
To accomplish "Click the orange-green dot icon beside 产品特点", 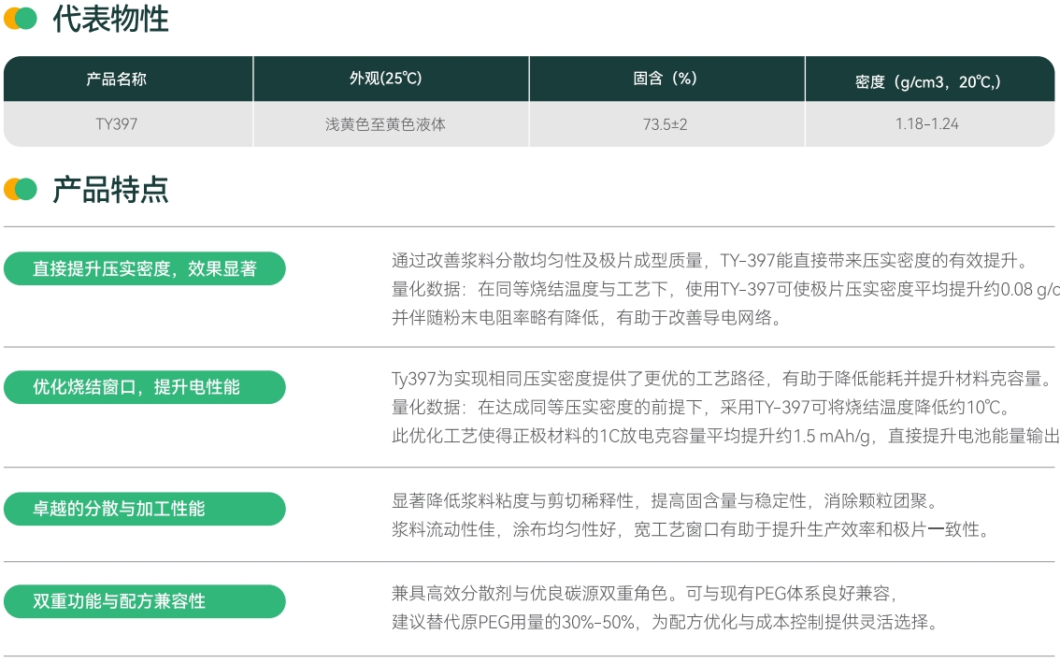I will pos(21,189).
